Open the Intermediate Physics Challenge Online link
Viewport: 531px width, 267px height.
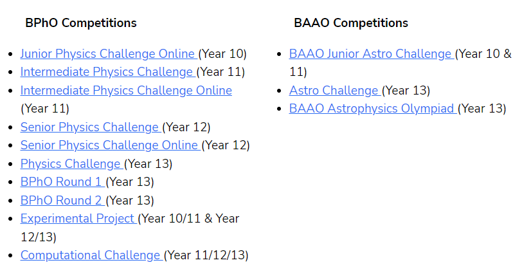[126, 91]
